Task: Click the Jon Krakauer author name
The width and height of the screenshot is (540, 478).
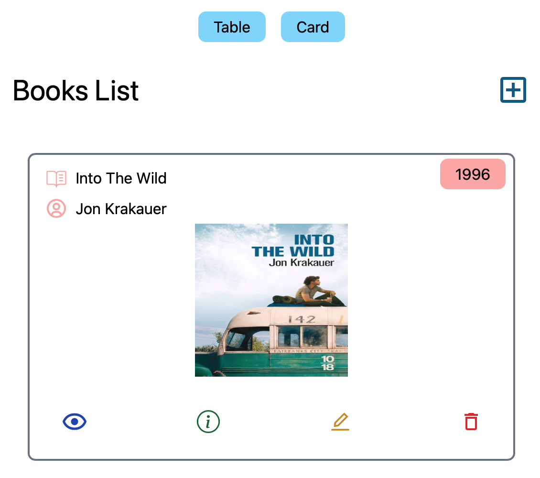Action: point(121,209)
